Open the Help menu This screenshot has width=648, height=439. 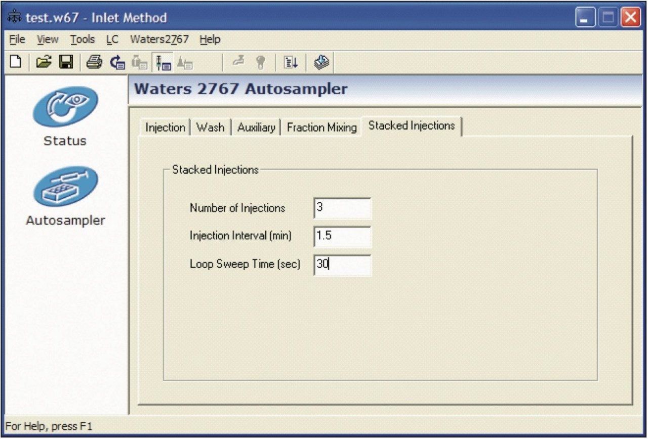pos(210,39)
